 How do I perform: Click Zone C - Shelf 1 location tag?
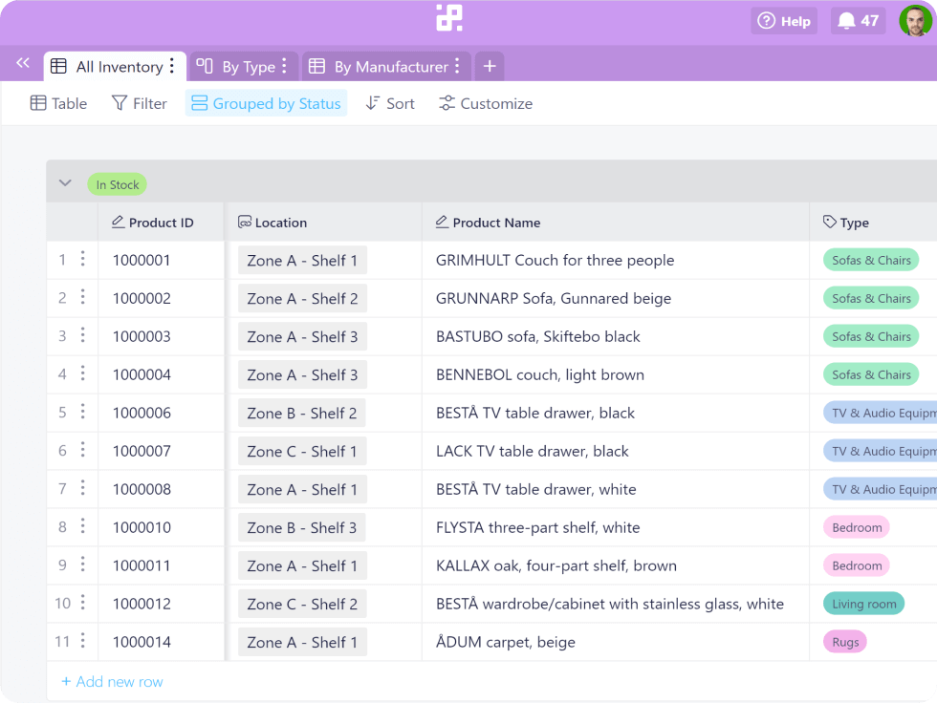(302, 451)
